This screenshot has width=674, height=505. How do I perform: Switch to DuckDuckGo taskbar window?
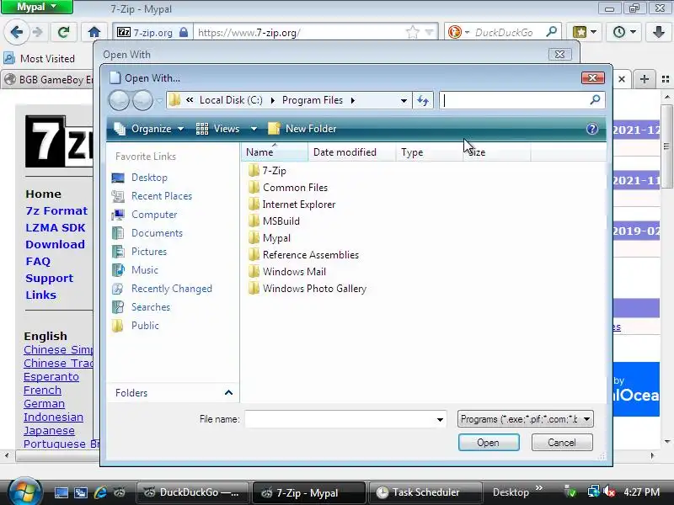click(x=193, y=492)
